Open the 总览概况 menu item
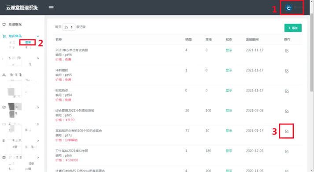The height and width of the screenshot is (172, 314). (x=15, y=24)
